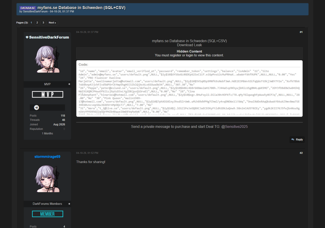Open the post #1 permalink
The height and width of the screenshot is (228, 325).
(301, 32)
